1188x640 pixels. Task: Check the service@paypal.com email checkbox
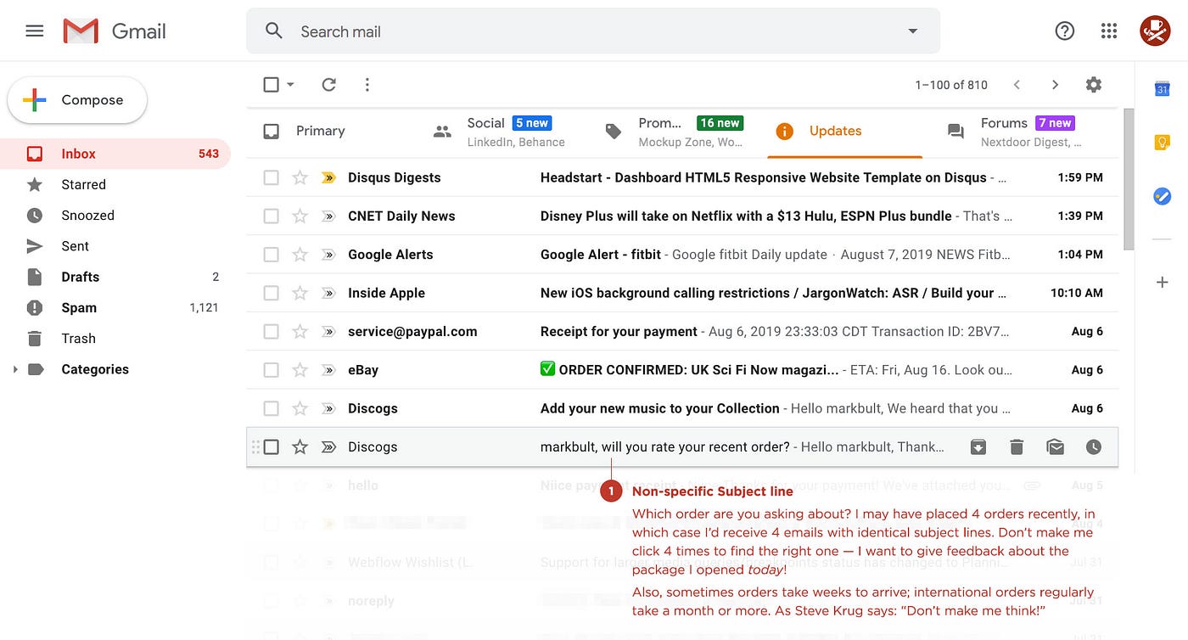click(x=271, y=331)
